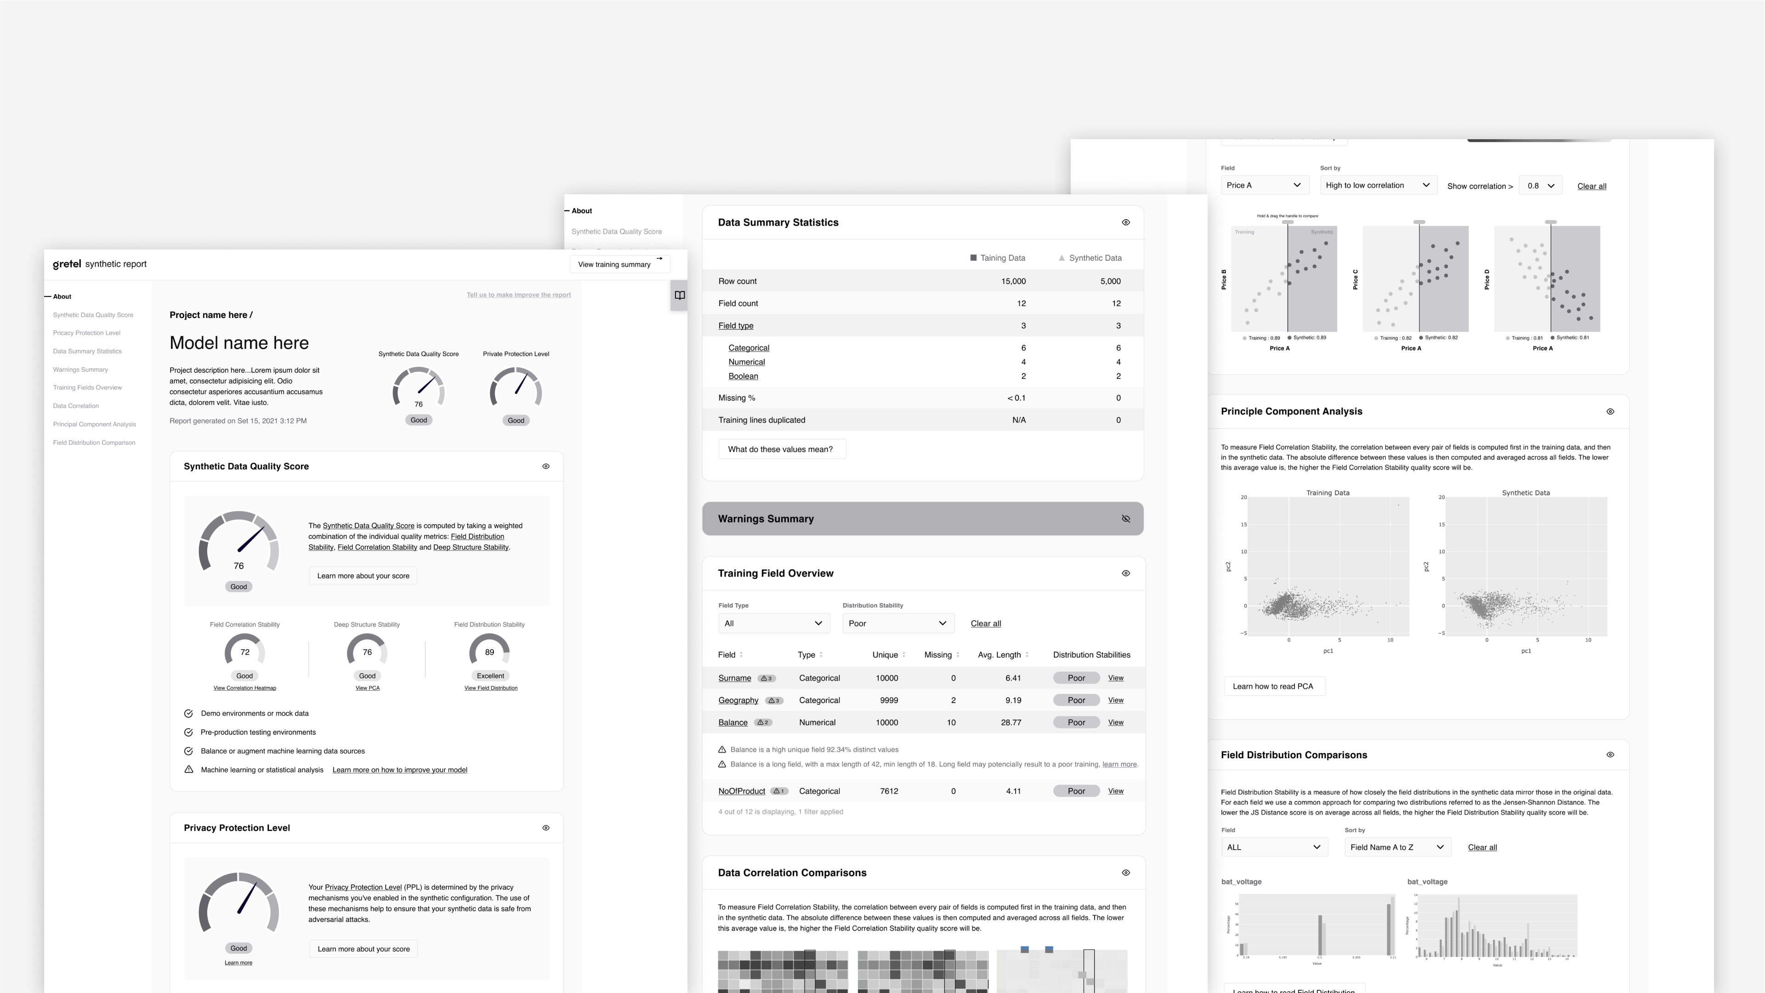Image resolution: width=1765 pixels, height=993 pixels.
Task: Open the Field Type dropdown showing All
Action: (x=773, y=624)
